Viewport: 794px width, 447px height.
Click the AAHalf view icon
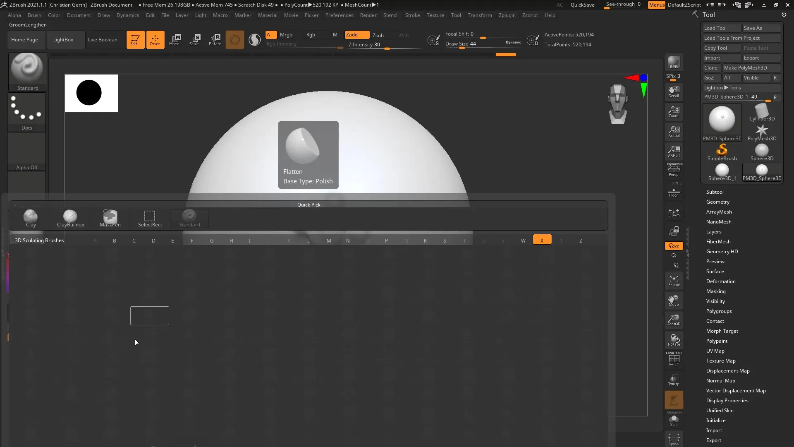674,151
